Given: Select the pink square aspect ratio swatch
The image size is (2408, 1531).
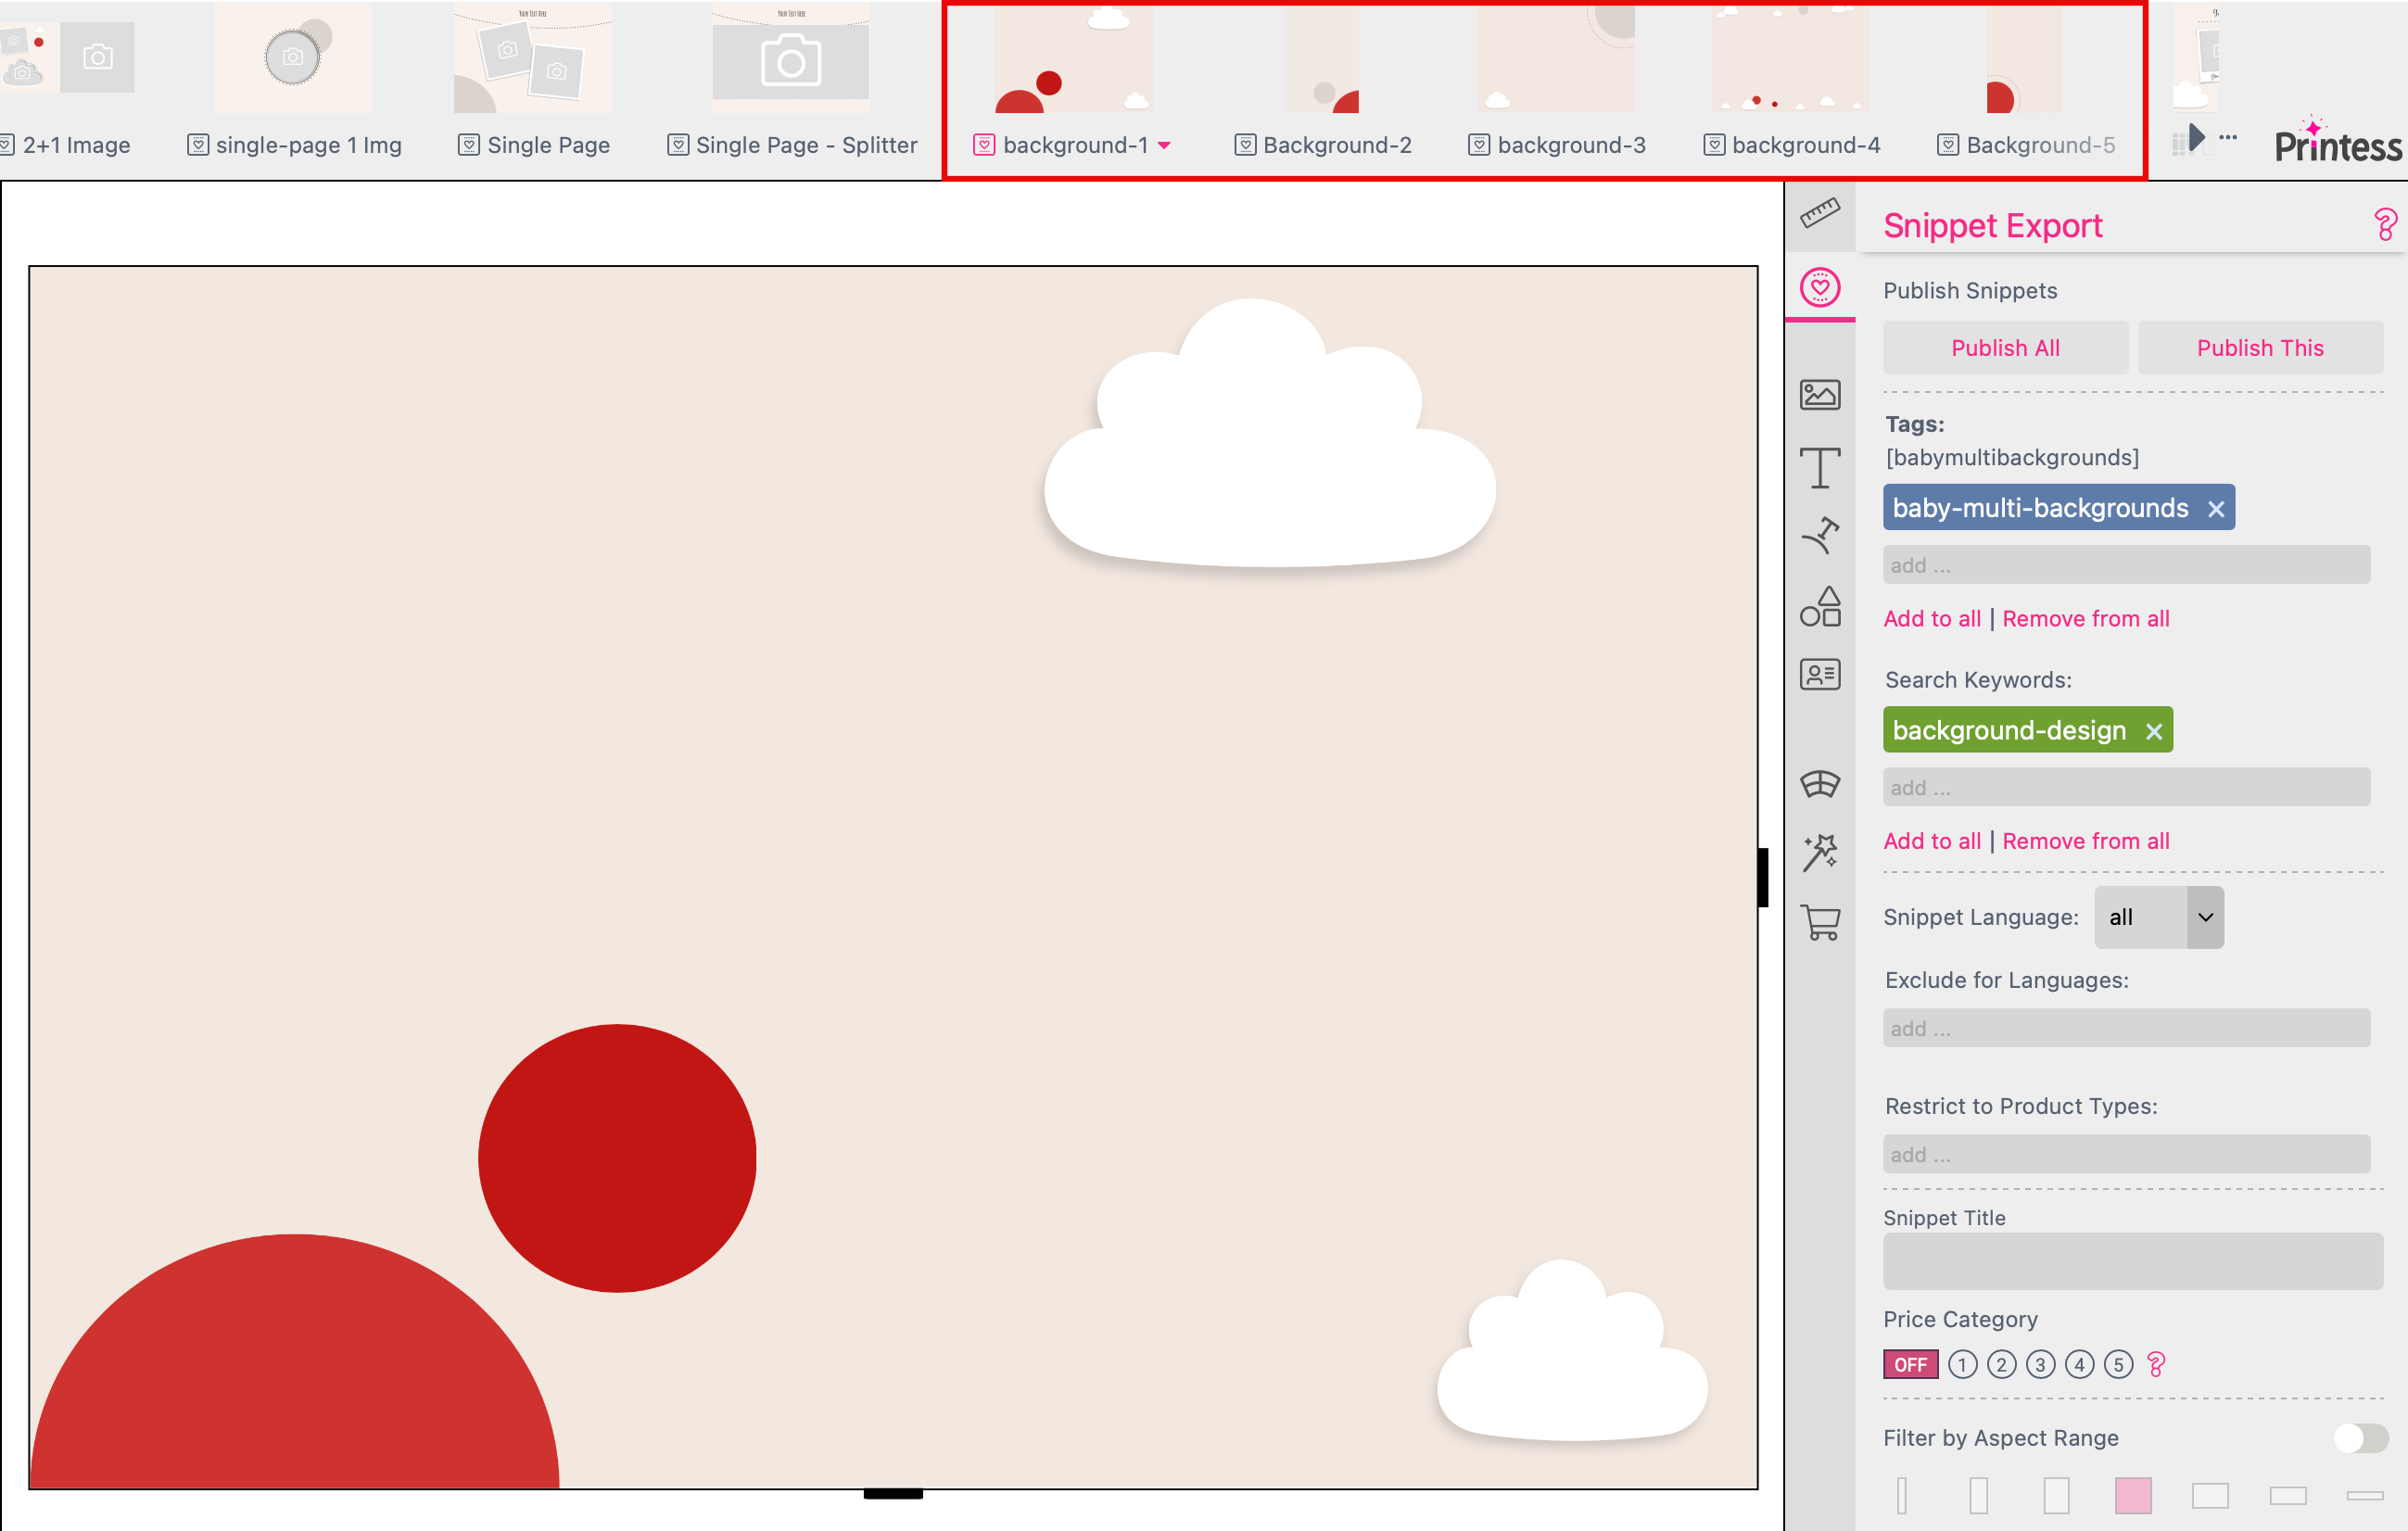Looking at the screenshot, I should [2134, 1495].
